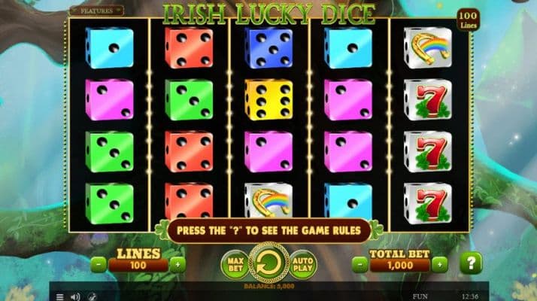
Task: Select the rainbow horseshoe dice on reel five
Action: 428,48
